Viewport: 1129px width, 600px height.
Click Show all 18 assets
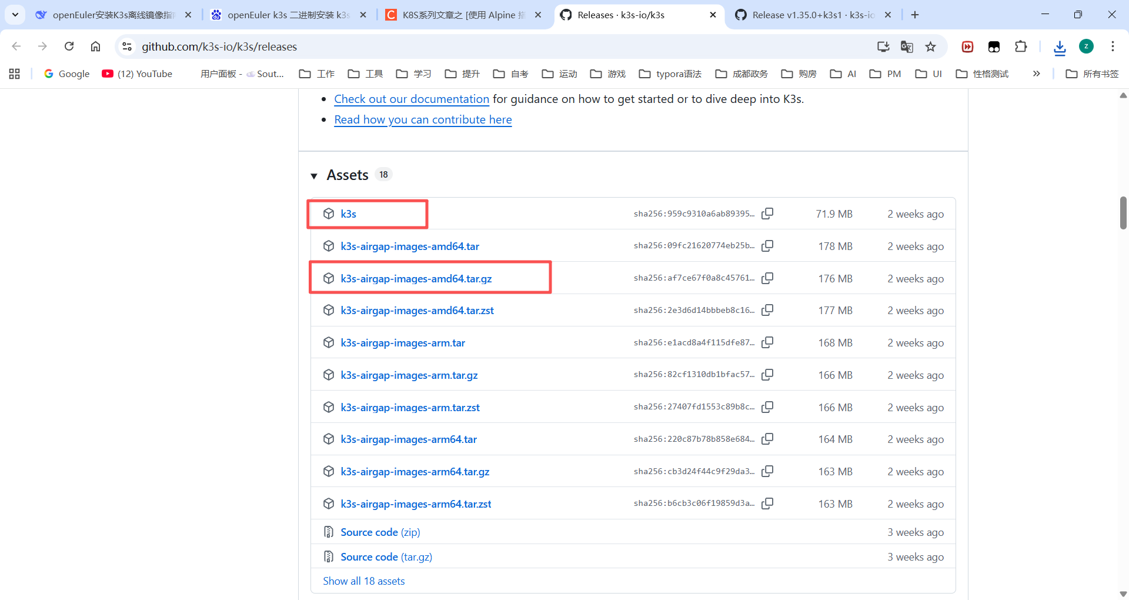coord(363,581)
